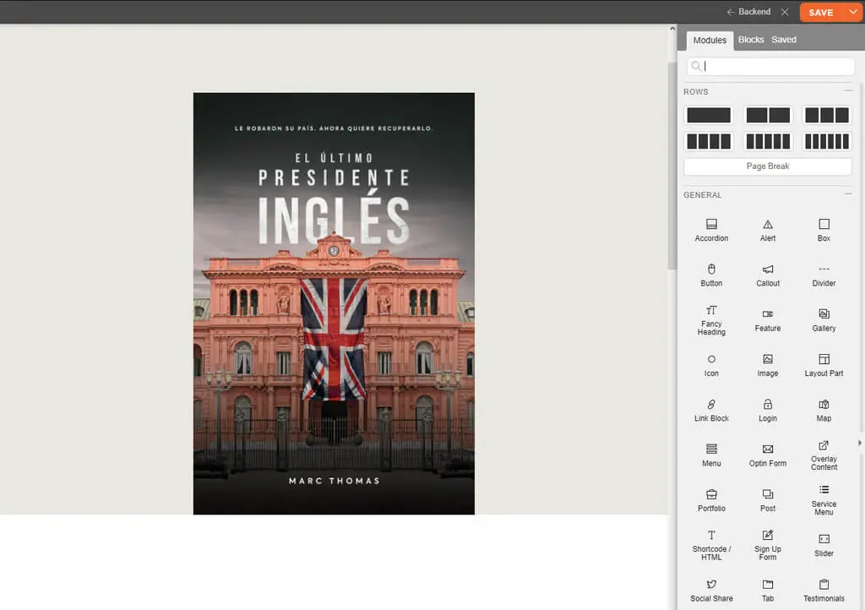The image size is (865, 610).
Task: Insert a two-column row layout
Action: 767,115
